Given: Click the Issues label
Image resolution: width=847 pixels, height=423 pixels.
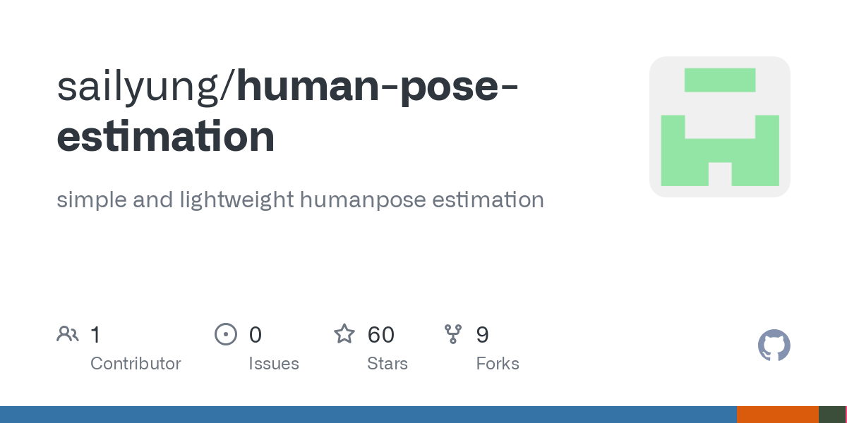Looking at the screenshot, I should pos(274,364).
